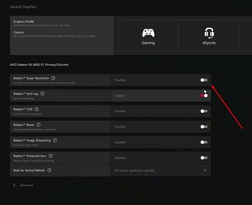This screenshot has height=205, width=252.
Task: Click the Graphics Profile option
Action: [x=23, y=21]
